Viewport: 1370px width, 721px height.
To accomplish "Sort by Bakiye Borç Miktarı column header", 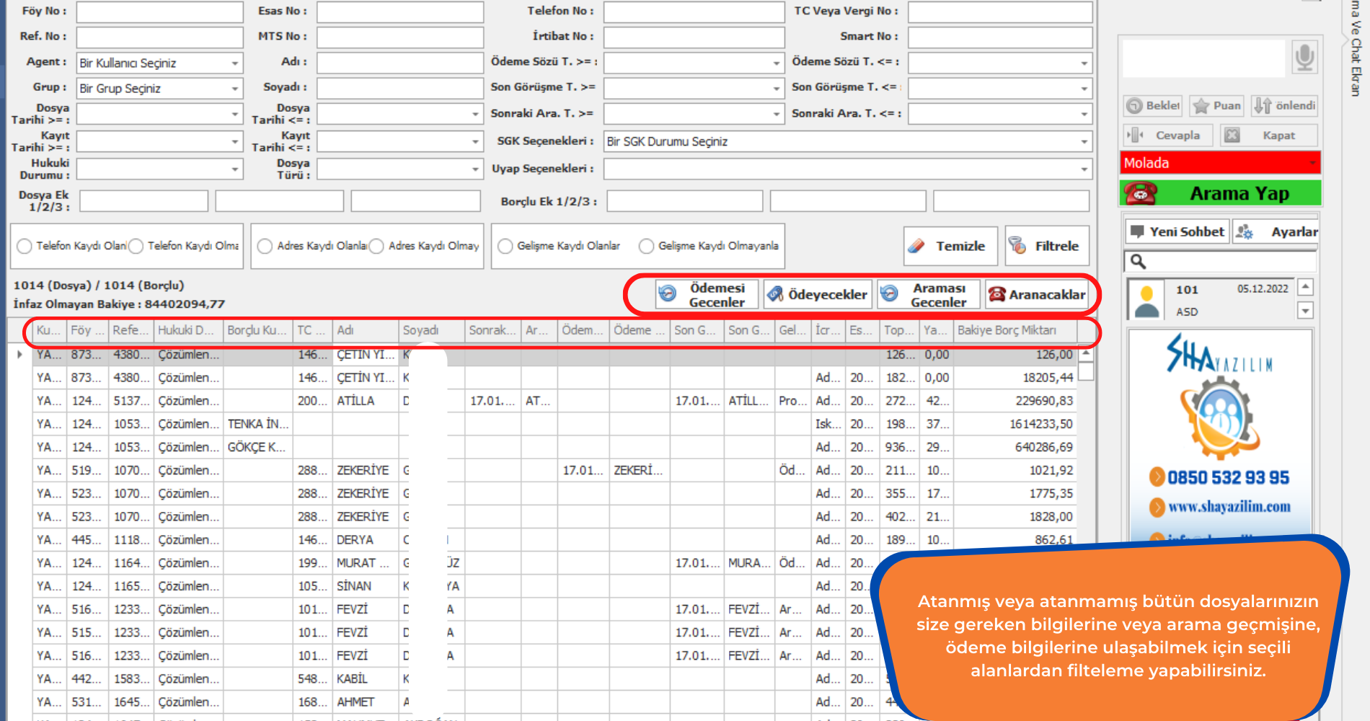I will pyautogui.click(x=1014, y=330).
